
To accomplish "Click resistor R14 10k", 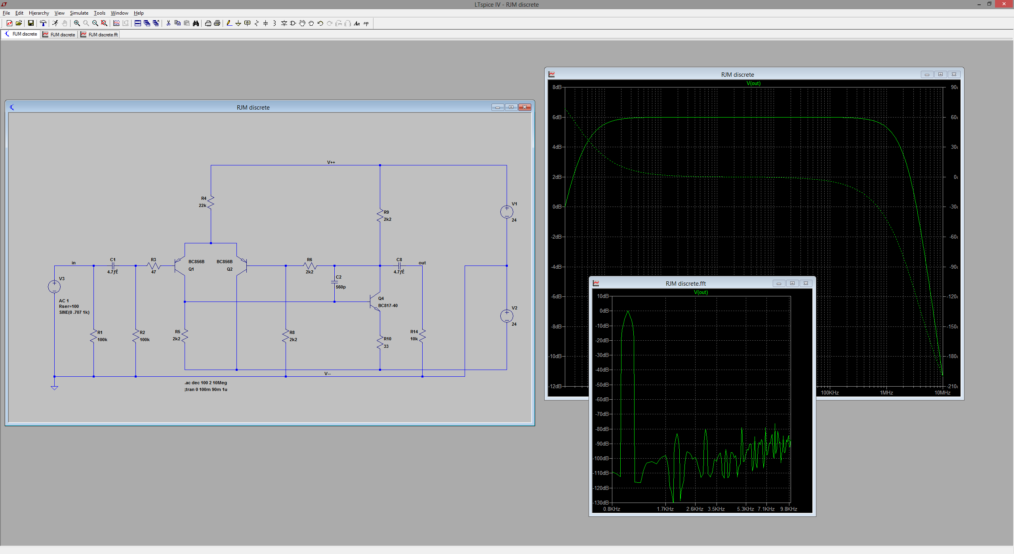I will [x=422, y=336].
